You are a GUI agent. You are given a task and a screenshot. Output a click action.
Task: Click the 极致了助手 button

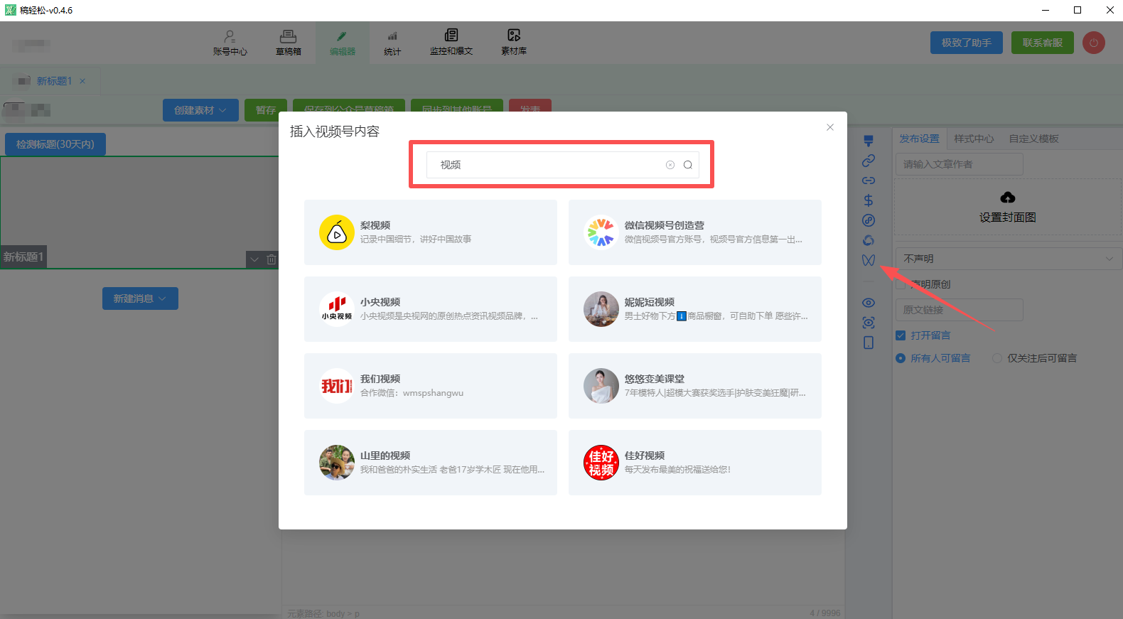pos(966,43)
